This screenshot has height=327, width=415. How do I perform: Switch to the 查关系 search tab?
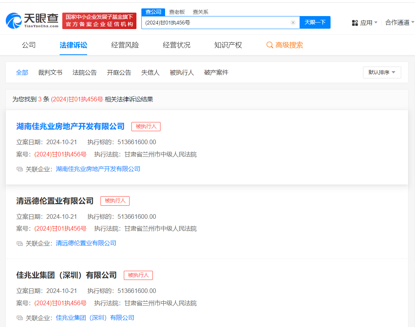click(x=200, y=12)
